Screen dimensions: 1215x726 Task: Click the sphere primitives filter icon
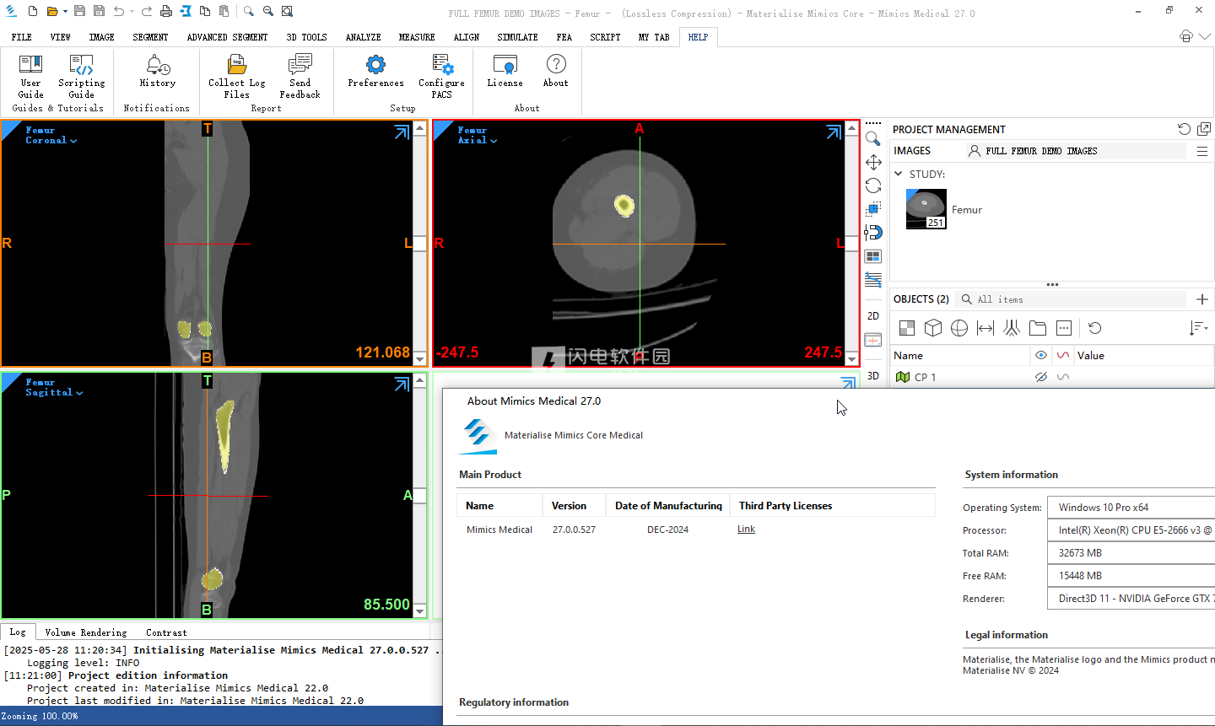pyautogui.click(x=959, y=328)
